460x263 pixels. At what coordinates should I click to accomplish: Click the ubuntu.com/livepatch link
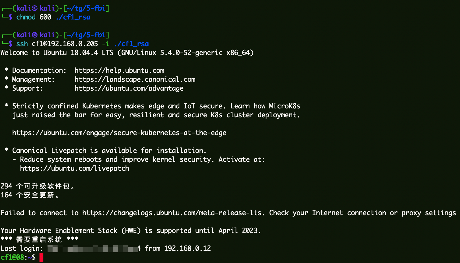tap(74, 168)
